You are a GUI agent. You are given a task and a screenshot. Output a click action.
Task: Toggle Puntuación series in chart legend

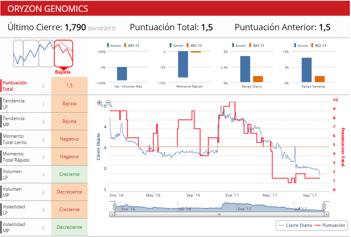click(x=330, y=225)
